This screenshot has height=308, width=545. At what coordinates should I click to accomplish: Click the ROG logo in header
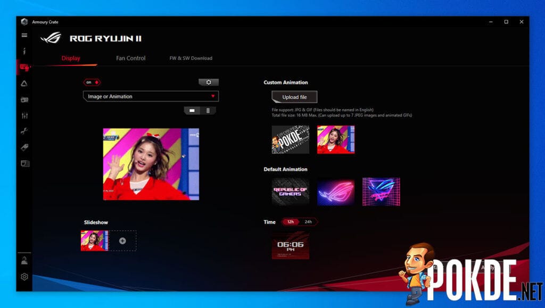pyautogui.click(x=51, y=38)
